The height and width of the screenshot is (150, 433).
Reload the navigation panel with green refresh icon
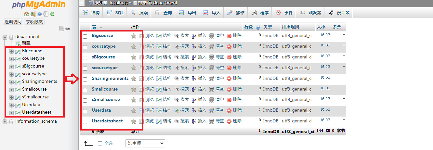52,14
